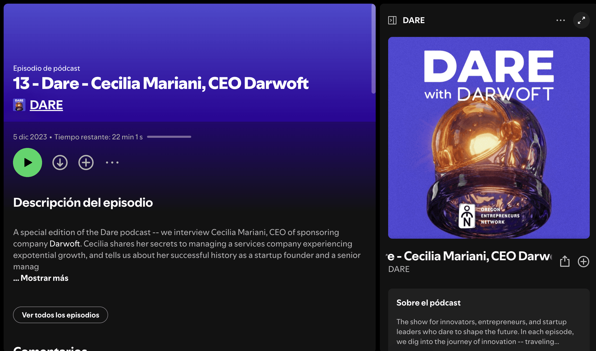This screenshot has height=351, width=596.
Task: Open the large DARE with Darwoft cover art
Action: [x=489, y=138]
